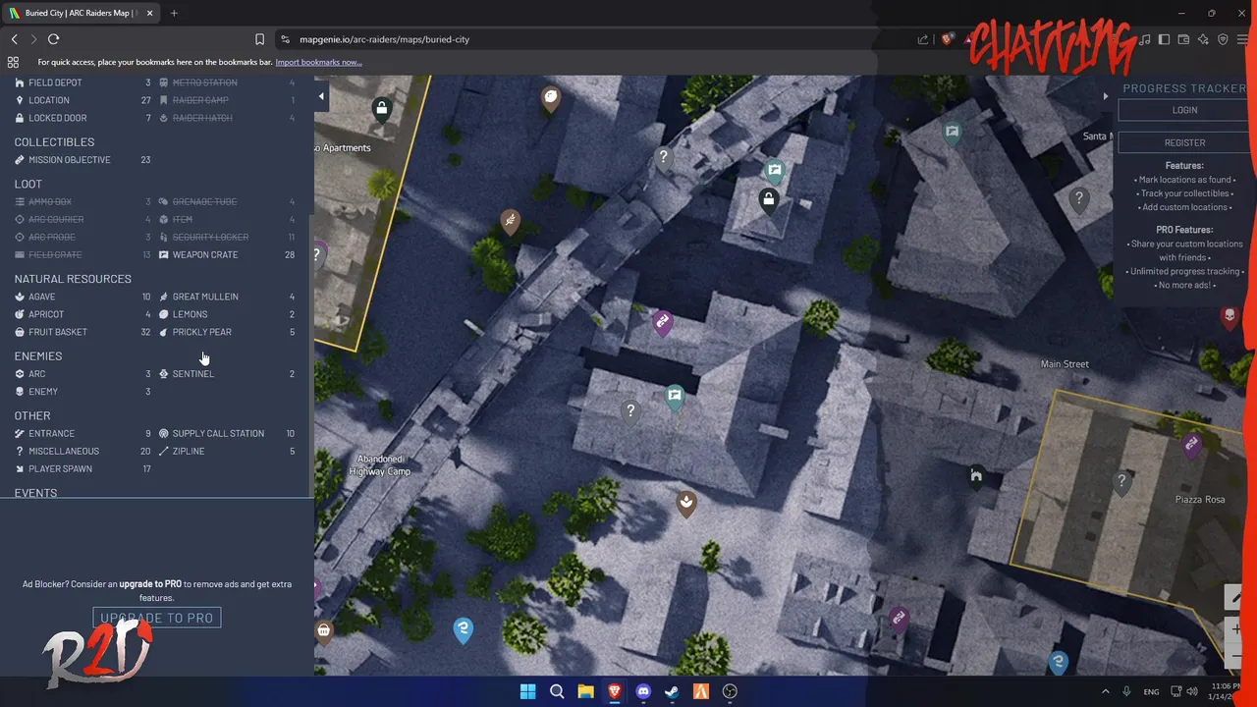
Task: Show Field Crate markers
Action: point(83,254)
